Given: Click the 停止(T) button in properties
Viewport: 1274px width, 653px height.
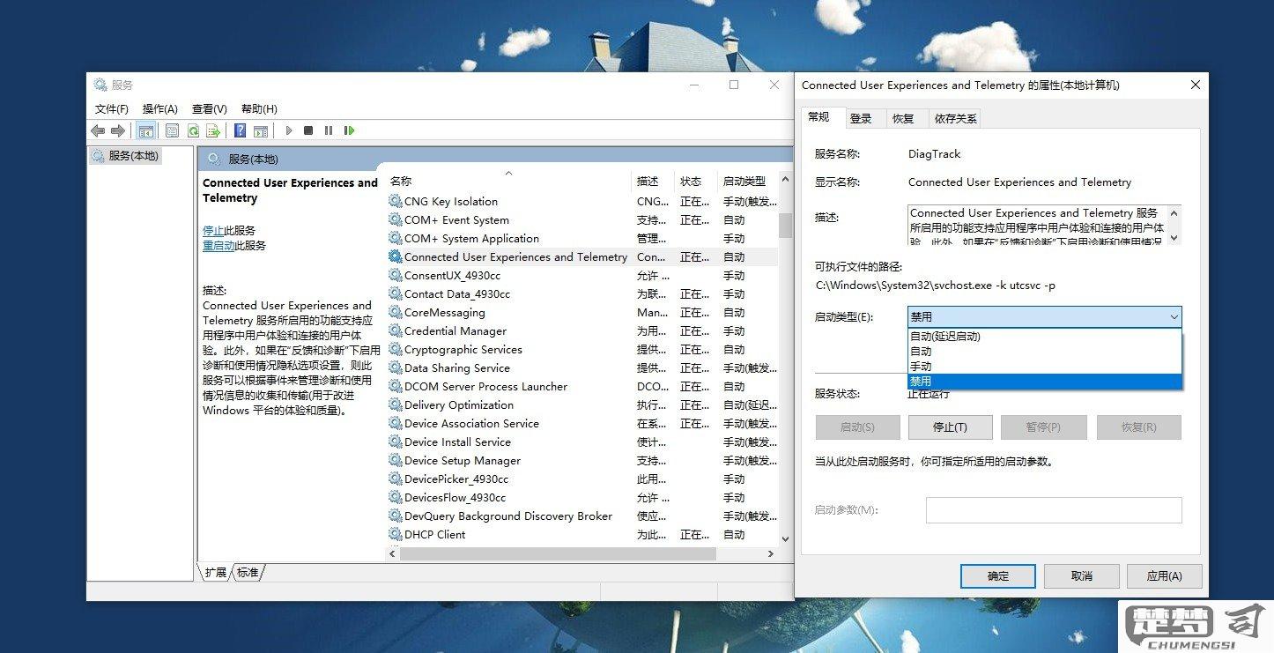Looking at the screenshot, I should pyautogui.click(x=950, y=427).
